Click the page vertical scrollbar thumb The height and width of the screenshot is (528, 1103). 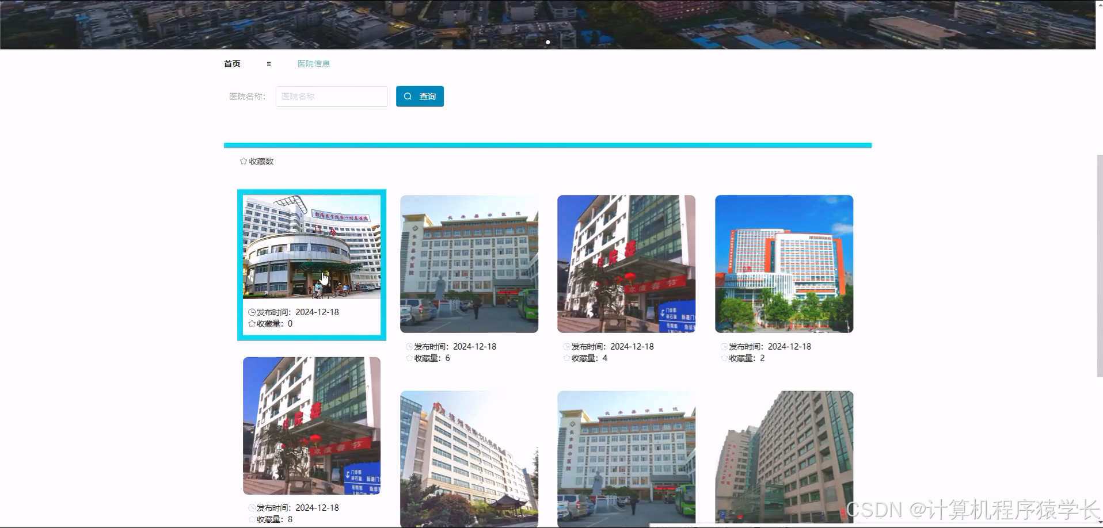pos(1100,266)
